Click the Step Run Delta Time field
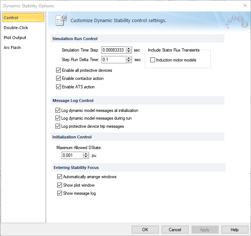The height and width of the screenshot is (236, 251). pyautogui.click(x=113, y=60)
